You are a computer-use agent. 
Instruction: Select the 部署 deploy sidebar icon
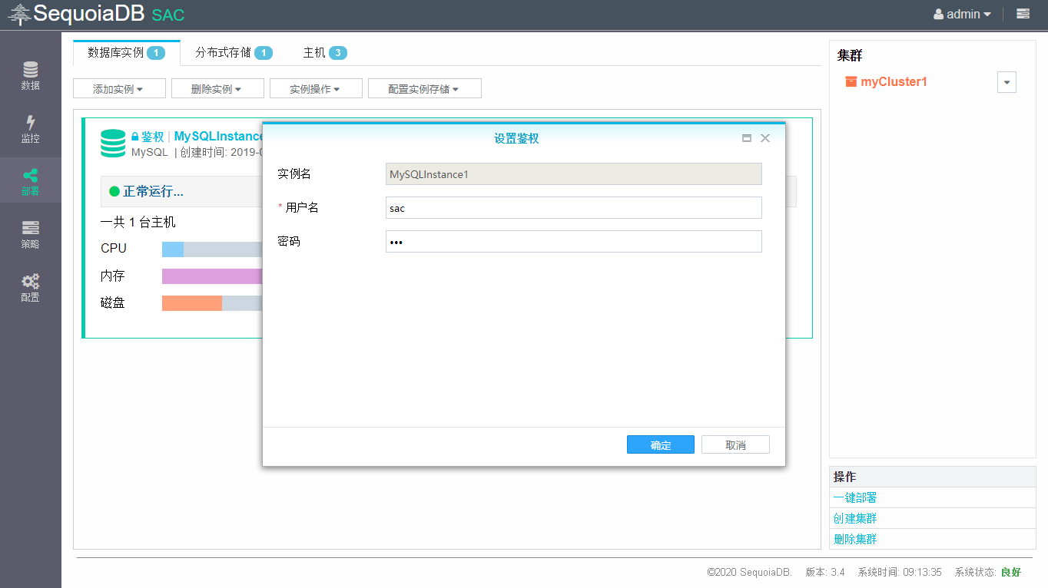(x=30, y=181)
